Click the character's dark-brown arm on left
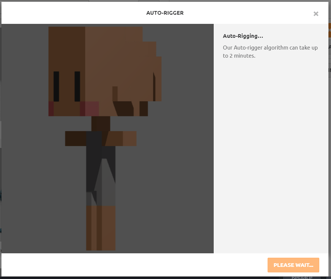 tap(76, 138)
